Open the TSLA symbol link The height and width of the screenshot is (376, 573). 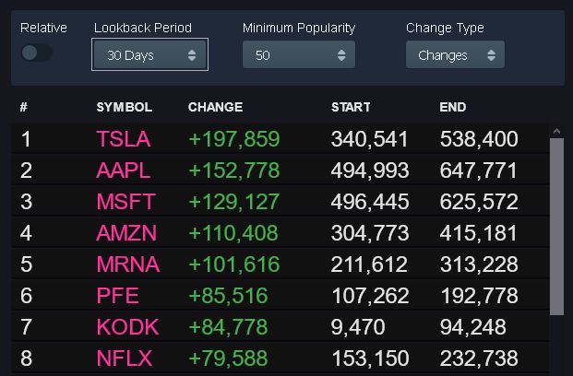click(x=123, y=140)
